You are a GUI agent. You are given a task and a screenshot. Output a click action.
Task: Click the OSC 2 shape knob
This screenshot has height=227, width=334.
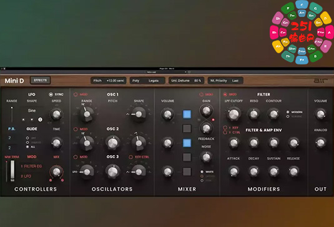click(x=139, y=143)
